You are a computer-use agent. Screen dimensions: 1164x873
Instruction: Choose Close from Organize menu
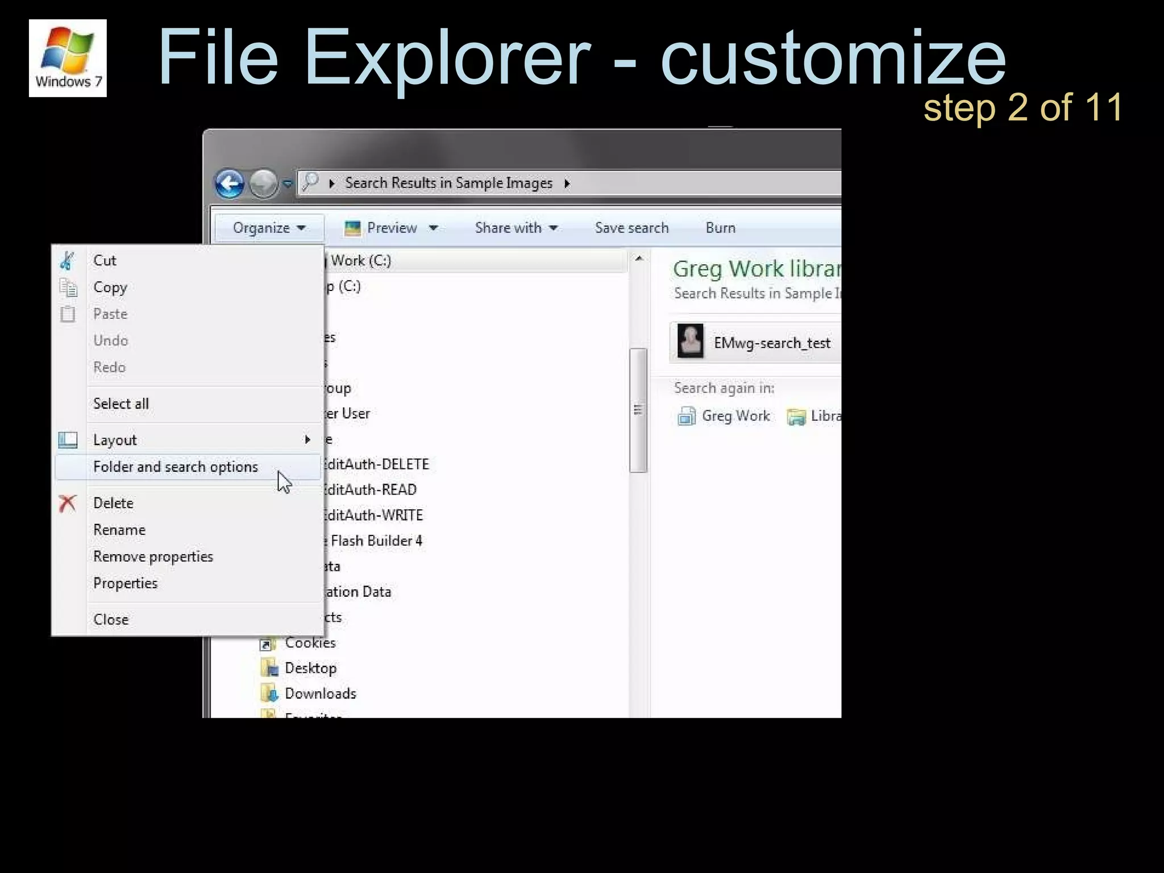[x=188, y=620]
